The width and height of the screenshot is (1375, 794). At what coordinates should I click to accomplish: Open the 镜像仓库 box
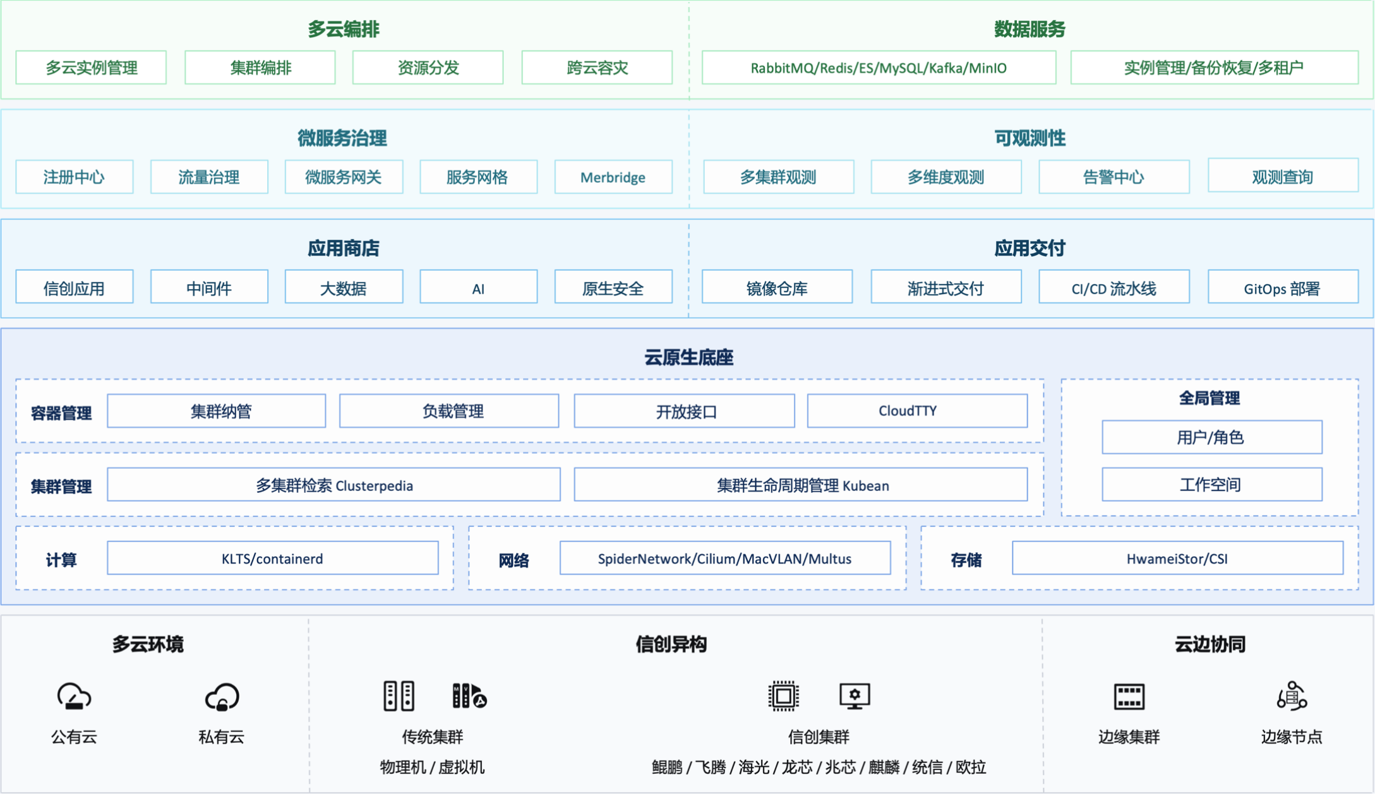[777, 287]
